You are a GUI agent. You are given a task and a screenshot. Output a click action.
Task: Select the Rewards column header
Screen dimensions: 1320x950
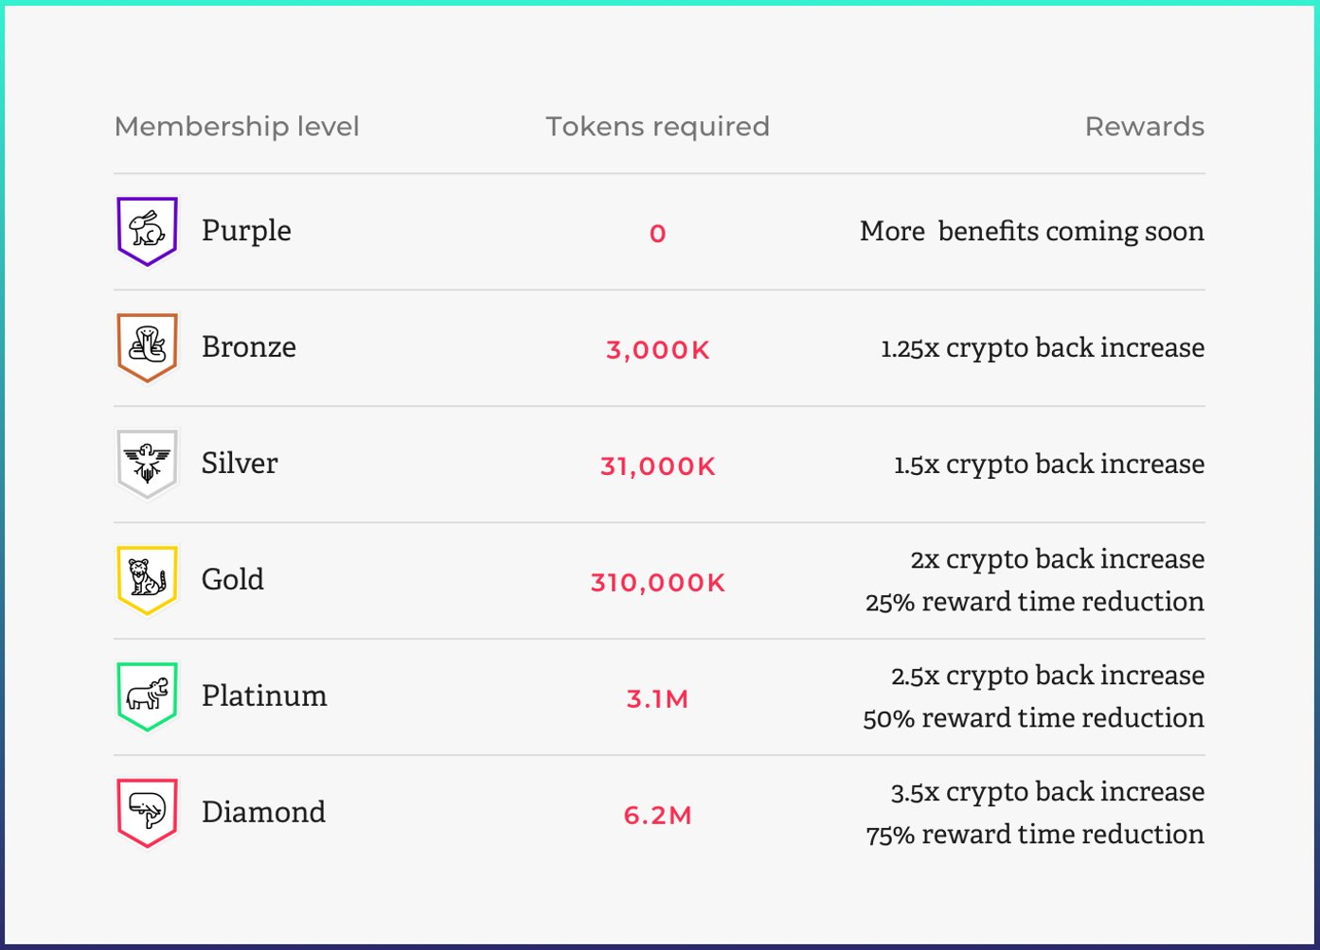pos(1145,127)
